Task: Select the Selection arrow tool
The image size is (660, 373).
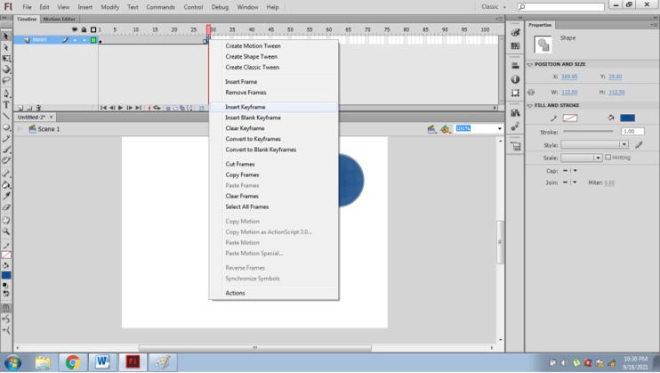Action: point(6,36)
